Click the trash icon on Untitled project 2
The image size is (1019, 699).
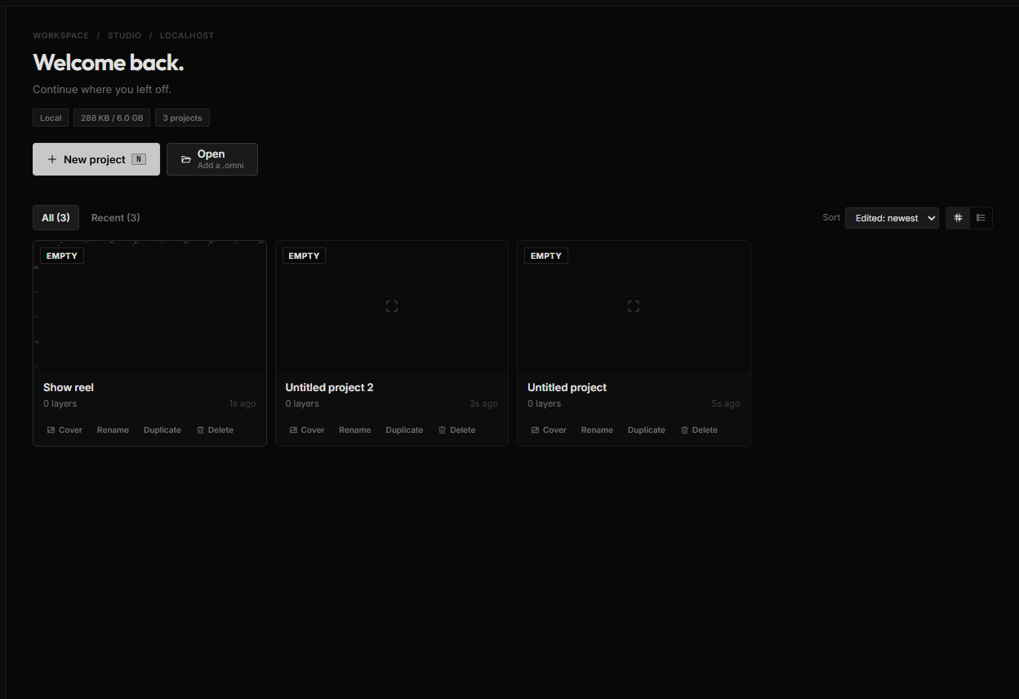click(x=443, y=430)
